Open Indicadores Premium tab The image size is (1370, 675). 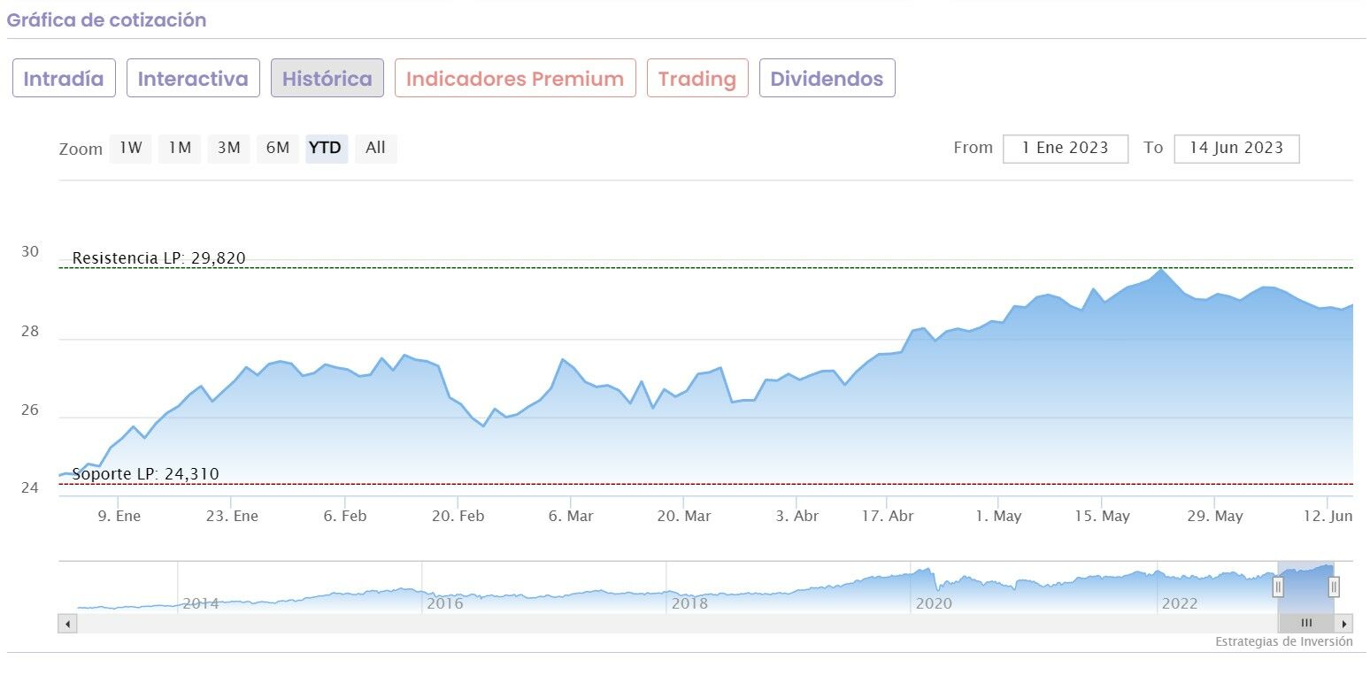click(x=515, y=79)
